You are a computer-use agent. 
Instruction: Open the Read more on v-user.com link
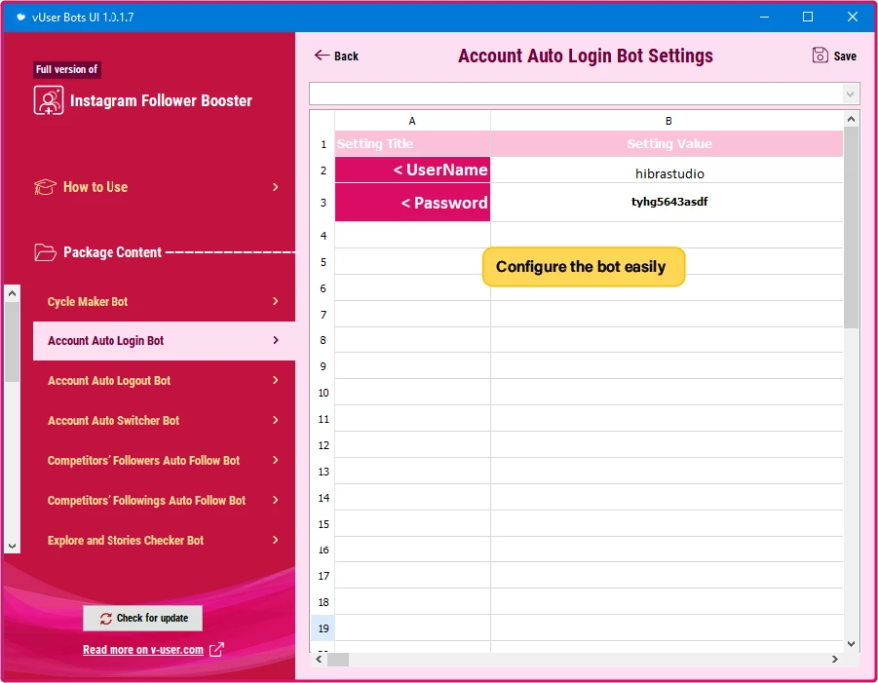(x=143, y=650)
